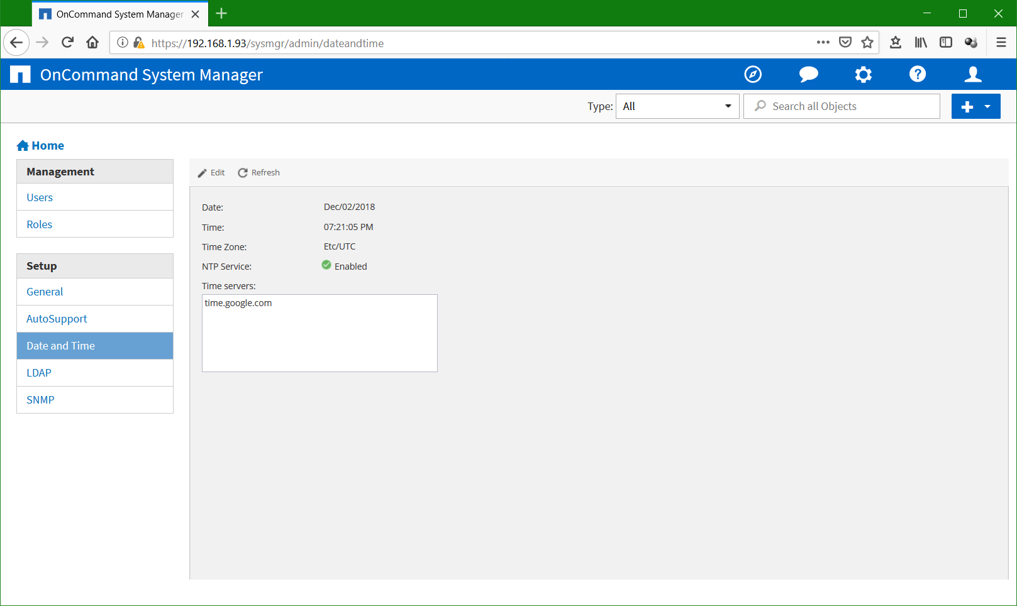This screenshot has height=606, width=1017.
Task: Toggle the Firefox sidebar icon
Action: [x=946, y=43]
